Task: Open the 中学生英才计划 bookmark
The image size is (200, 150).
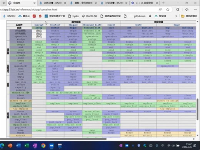Action: 55,16
